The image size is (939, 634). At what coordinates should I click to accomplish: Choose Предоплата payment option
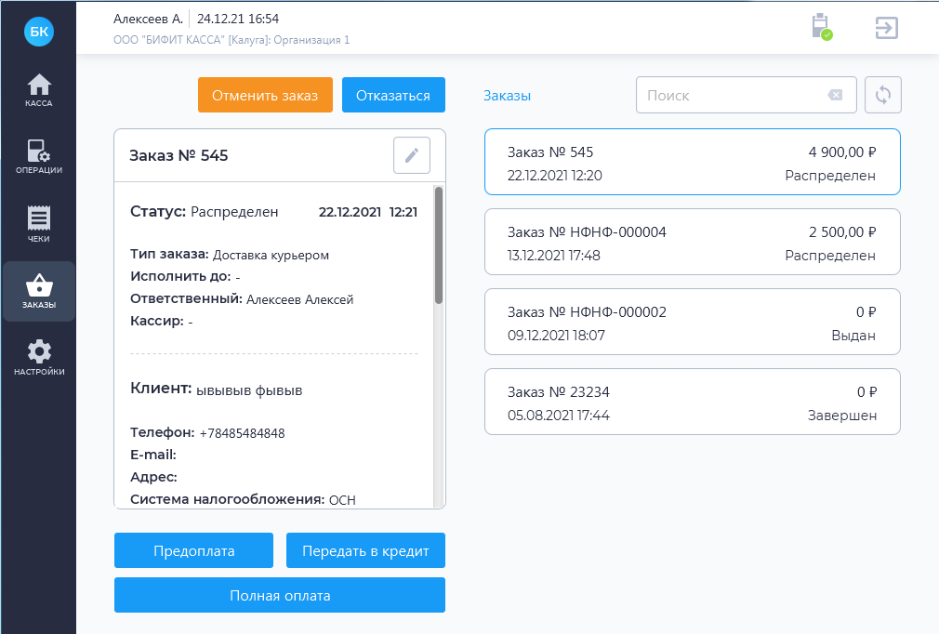tap(193, 550)
